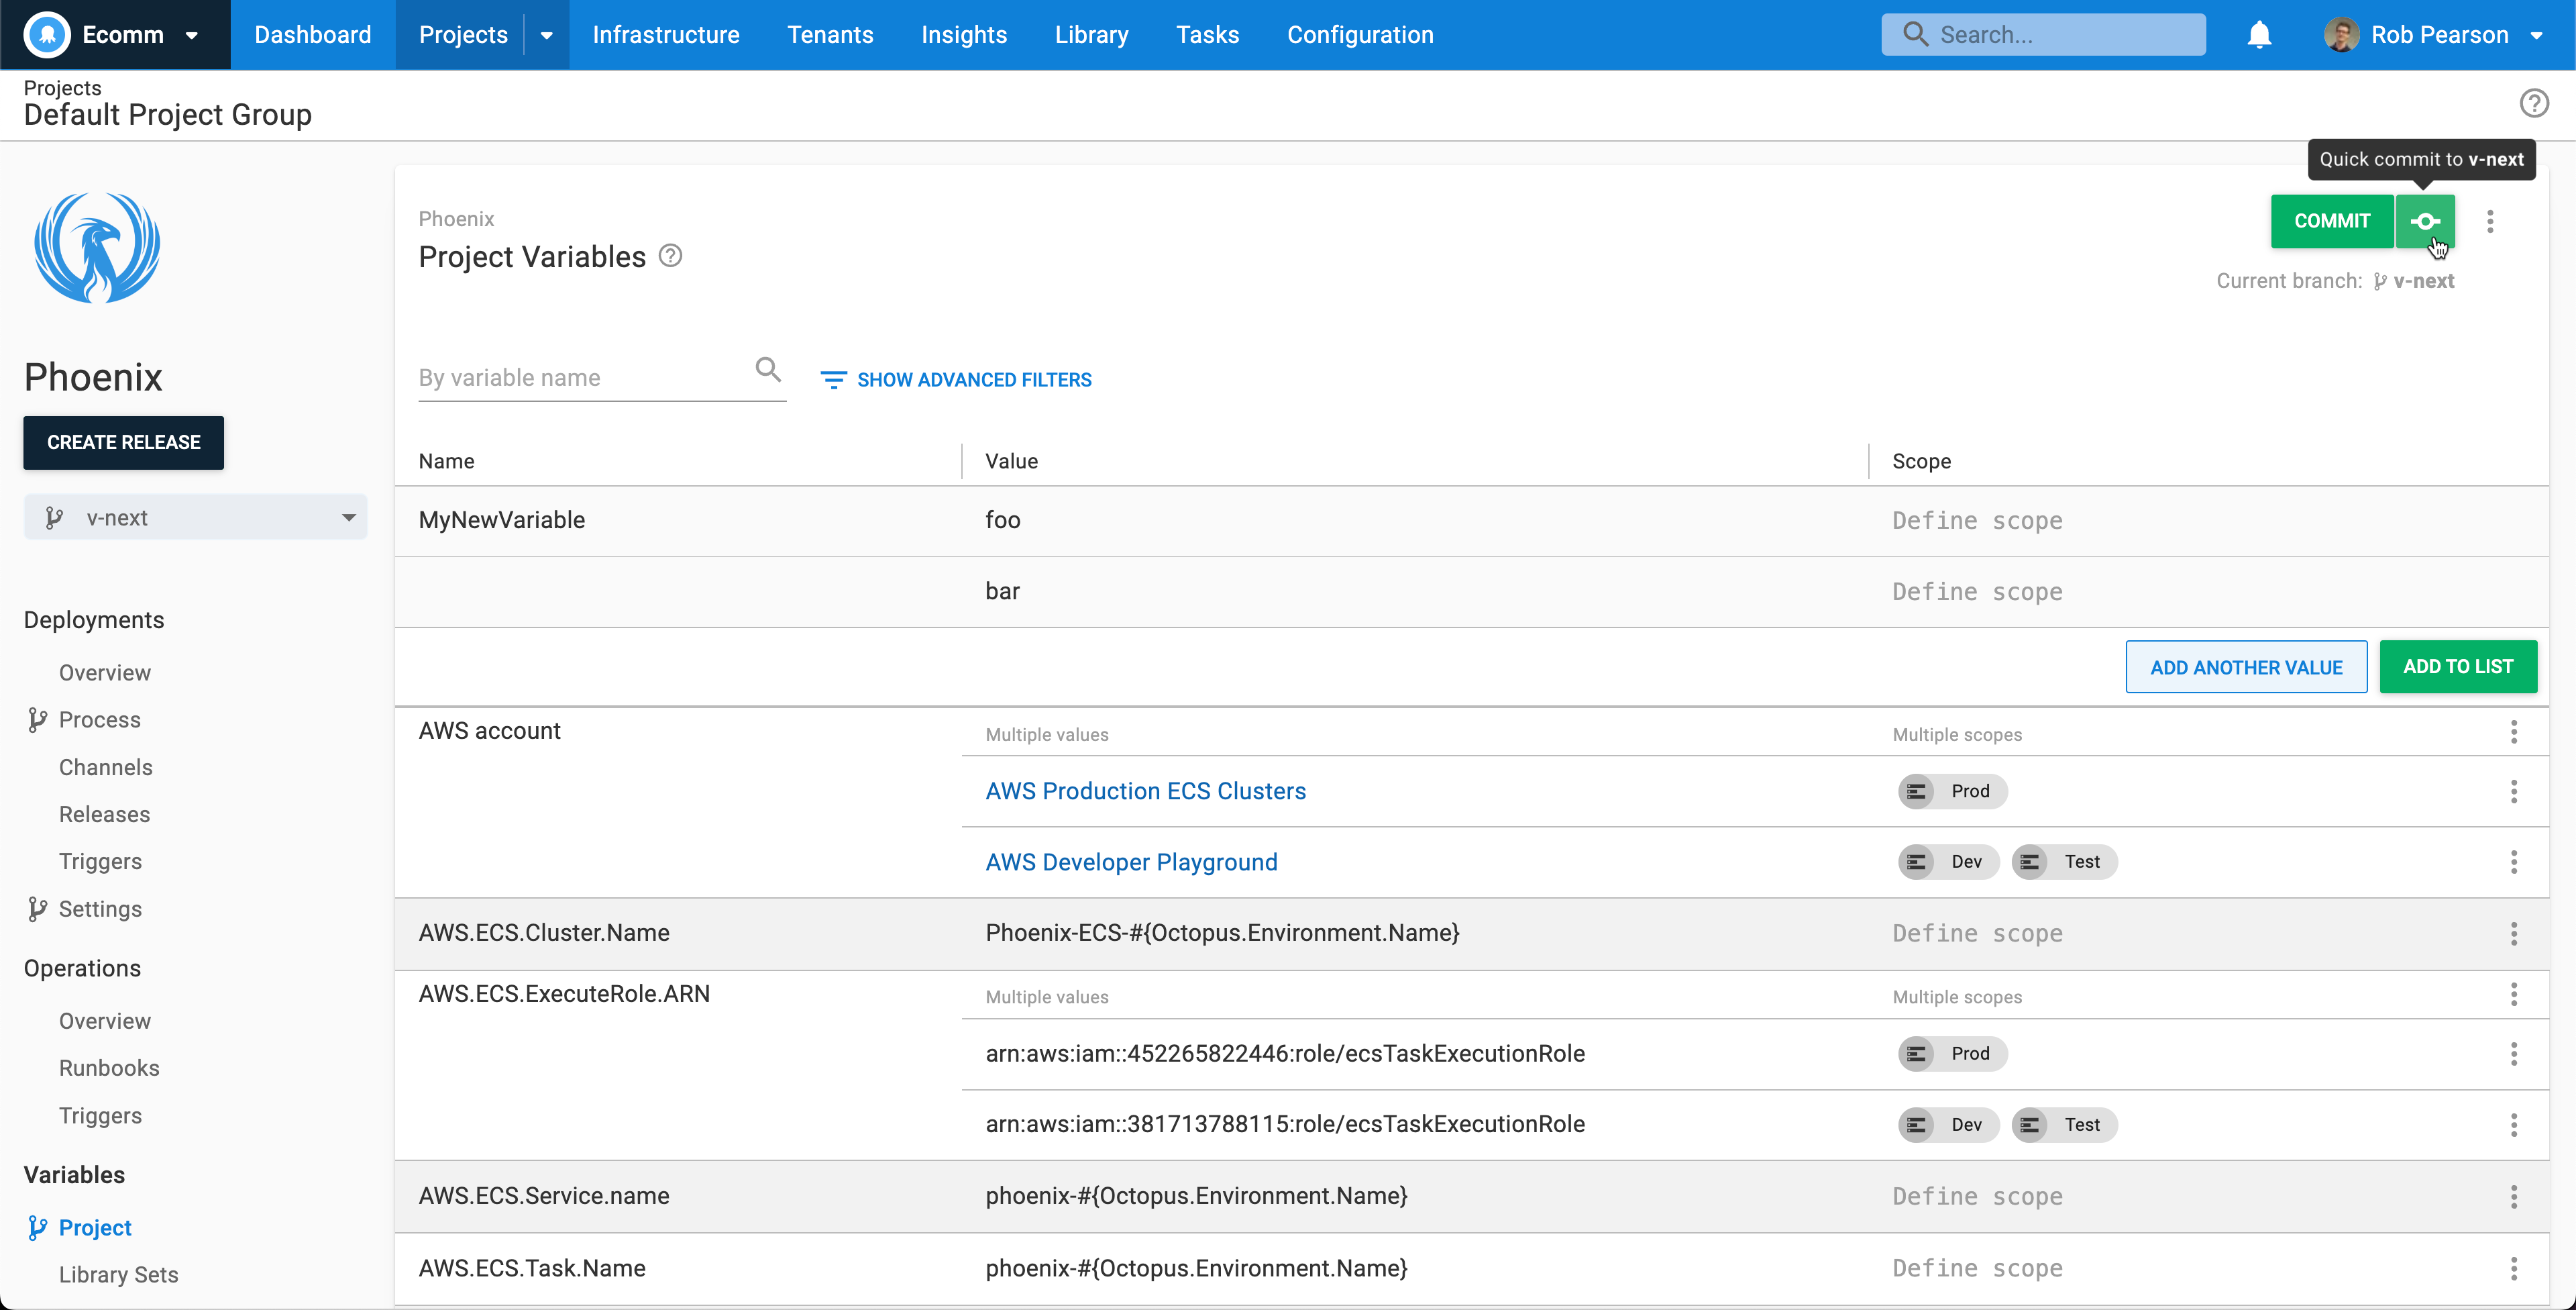Open the kebab menu on AWS.ECS.Cluster.Name row
Image resolution: width=2576 pixels, height=1310 pixels.
tap(2513, 933)
